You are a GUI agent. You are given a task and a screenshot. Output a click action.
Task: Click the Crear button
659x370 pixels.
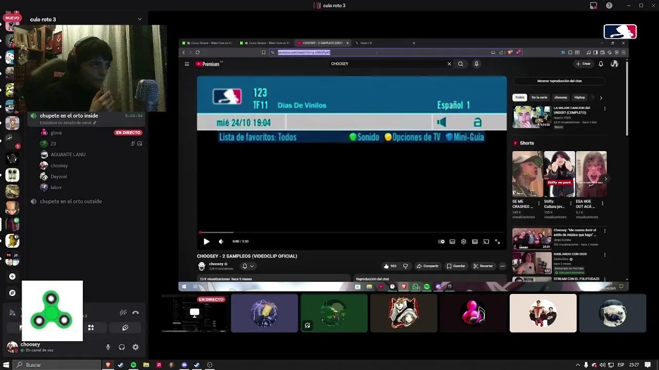pyautogui.click(x=583, y=64)
